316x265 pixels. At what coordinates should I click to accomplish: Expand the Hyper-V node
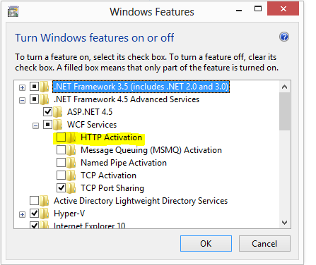pos(22,215)
